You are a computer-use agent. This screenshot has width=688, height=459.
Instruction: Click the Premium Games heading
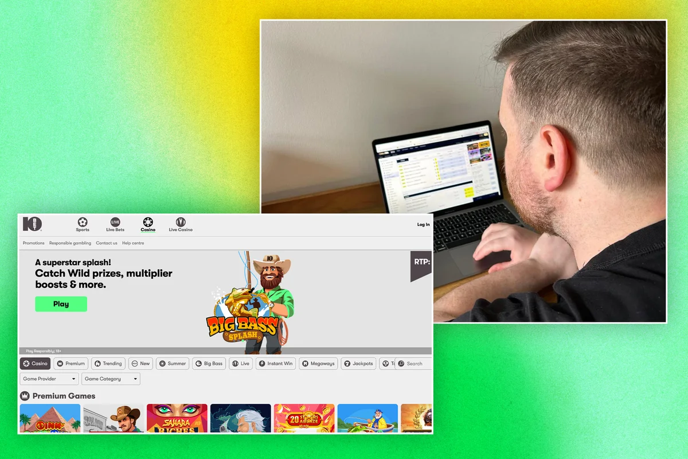64,396
